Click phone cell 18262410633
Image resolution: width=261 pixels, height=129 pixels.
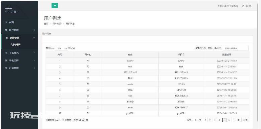click(181, 96)
